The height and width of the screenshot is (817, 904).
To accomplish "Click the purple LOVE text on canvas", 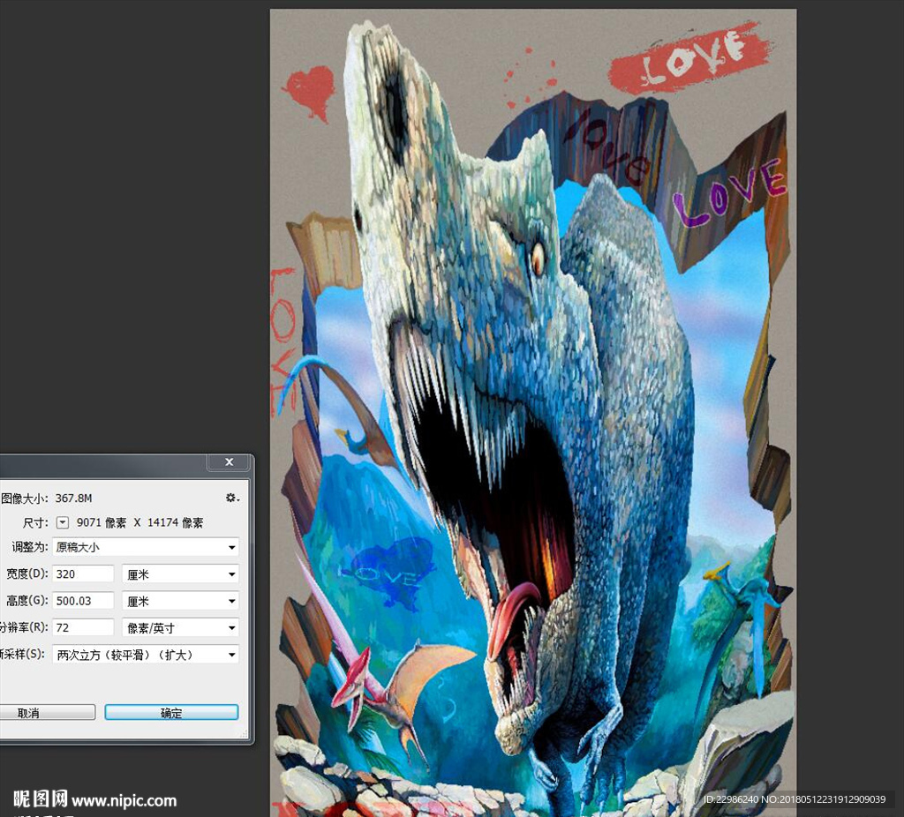I will pyautogui.click(x=728, y=193).
